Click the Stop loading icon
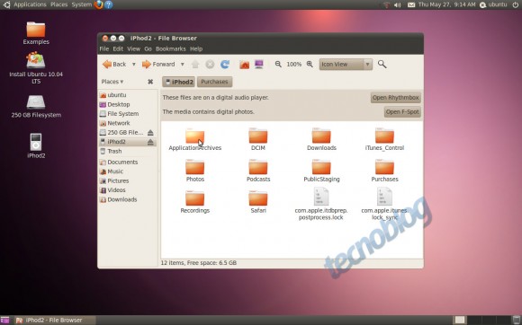The width and height of the screenshot is (522, 325). (x=210, y=64)
